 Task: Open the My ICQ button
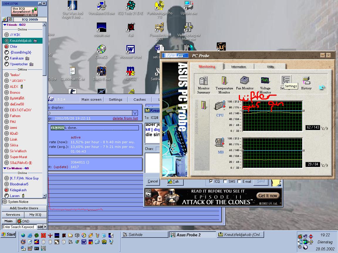[x=35, y=215]
